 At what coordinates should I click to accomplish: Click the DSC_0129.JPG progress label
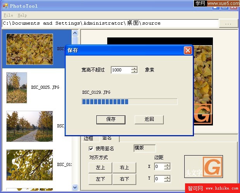[96, 92]
